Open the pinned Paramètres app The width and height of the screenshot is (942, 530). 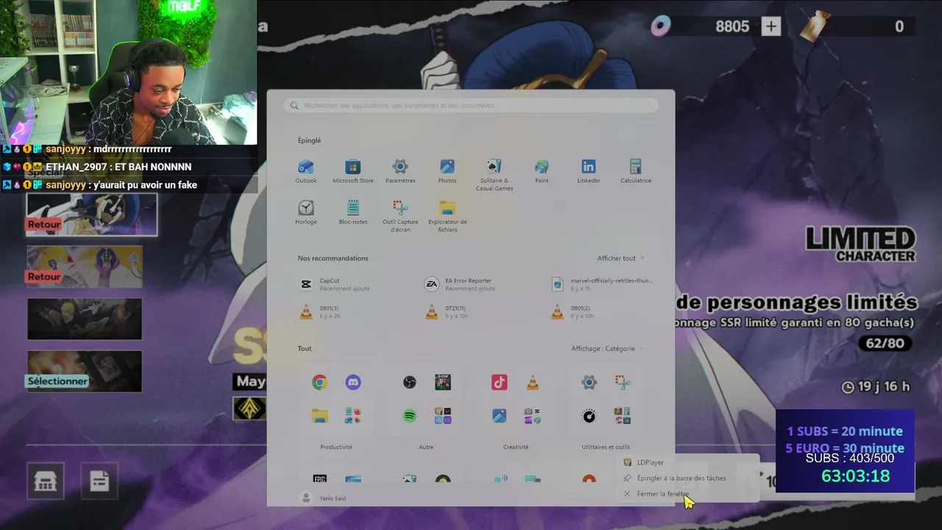pos(400,172)
